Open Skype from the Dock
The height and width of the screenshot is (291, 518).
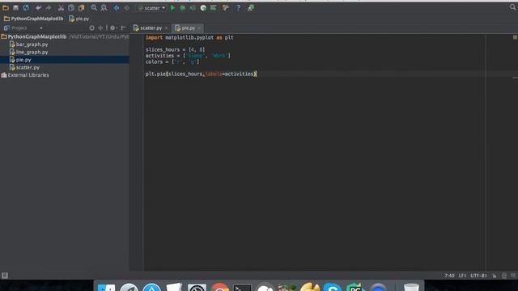point(333,287)
